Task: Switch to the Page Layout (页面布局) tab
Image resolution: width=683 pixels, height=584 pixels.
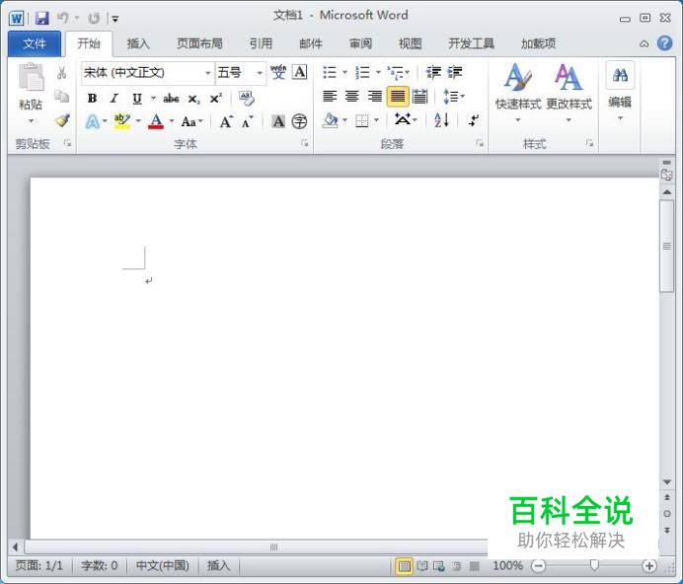Action: [199, 43]
